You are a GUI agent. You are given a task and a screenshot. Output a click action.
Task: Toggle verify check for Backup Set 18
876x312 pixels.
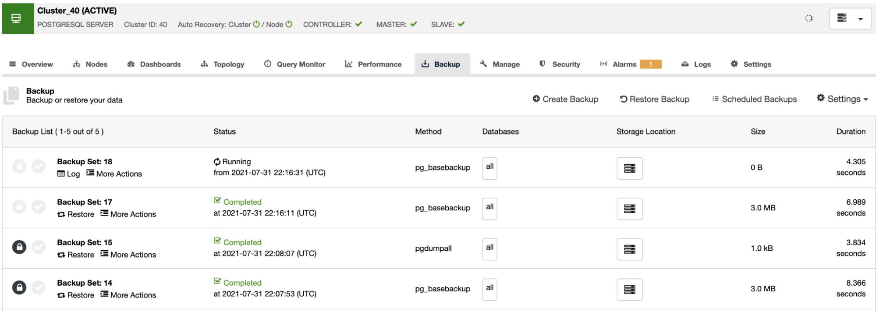39,167
